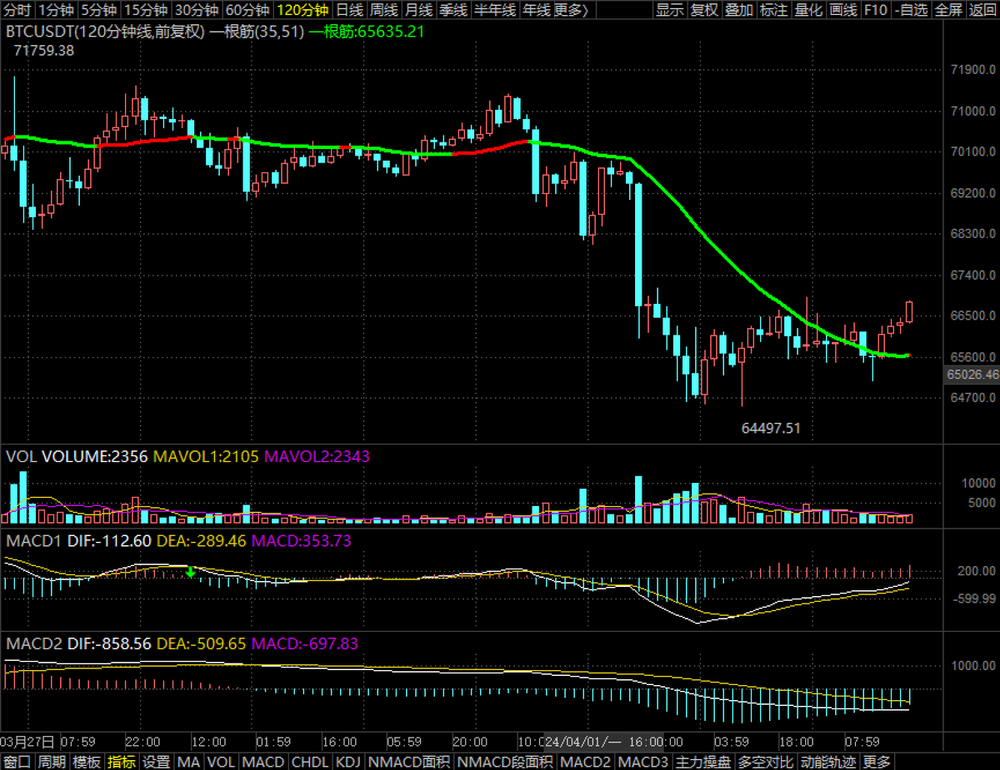Apply the CHDL indicator
Image resolution: width=1000 pixels, height=770 pixels.
[310, 762]
